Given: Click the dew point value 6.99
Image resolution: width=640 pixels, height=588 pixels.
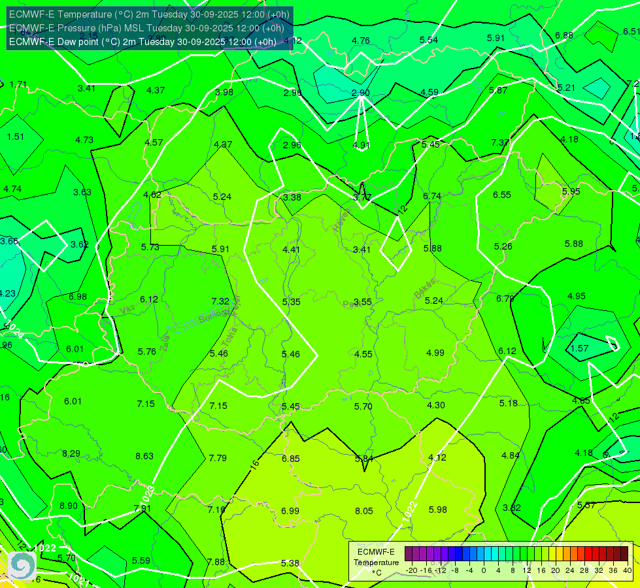Looking at the screenshot, I should (x=290, y=511).
